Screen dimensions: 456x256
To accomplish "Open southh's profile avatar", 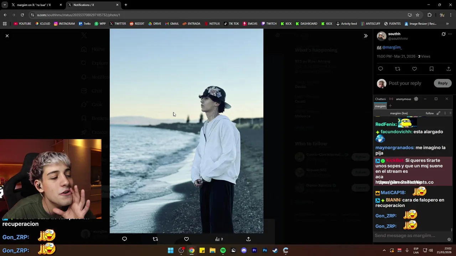I will [382, 36].
